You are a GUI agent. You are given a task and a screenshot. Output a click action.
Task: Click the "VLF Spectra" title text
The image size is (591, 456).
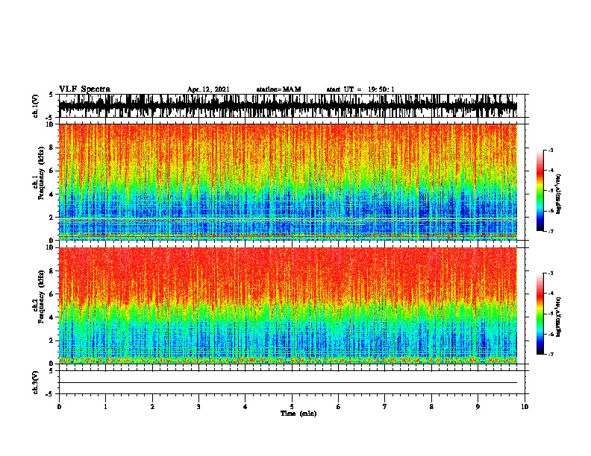pos(84,89)
